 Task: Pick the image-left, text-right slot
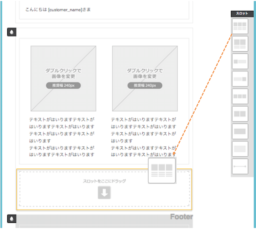point(240,61)
